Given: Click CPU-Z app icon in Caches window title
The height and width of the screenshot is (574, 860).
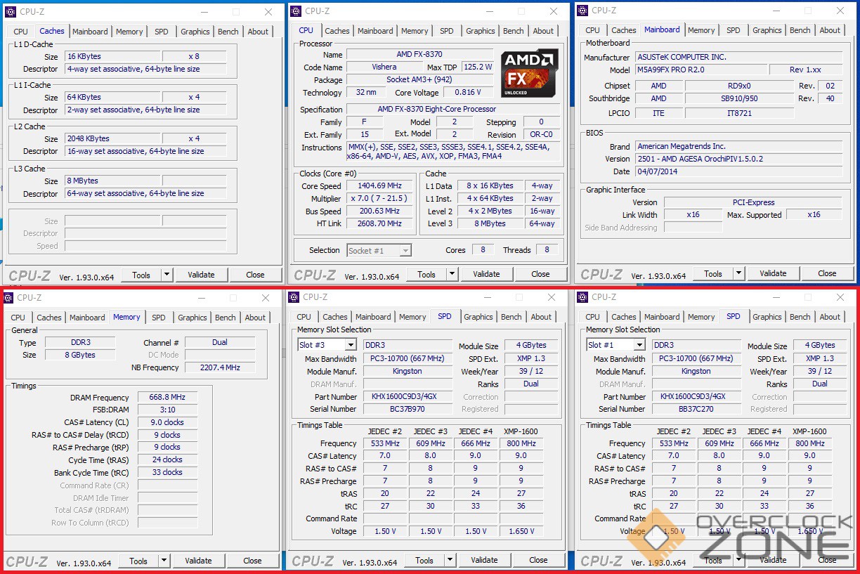Looking at the screenshot, I should (11, 12).
